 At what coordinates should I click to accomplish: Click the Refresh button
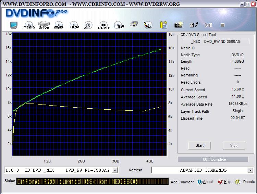135,170
